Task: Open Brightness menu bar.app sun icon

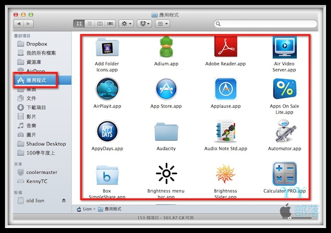Action: pyautogui.click(x=167, y=173)
